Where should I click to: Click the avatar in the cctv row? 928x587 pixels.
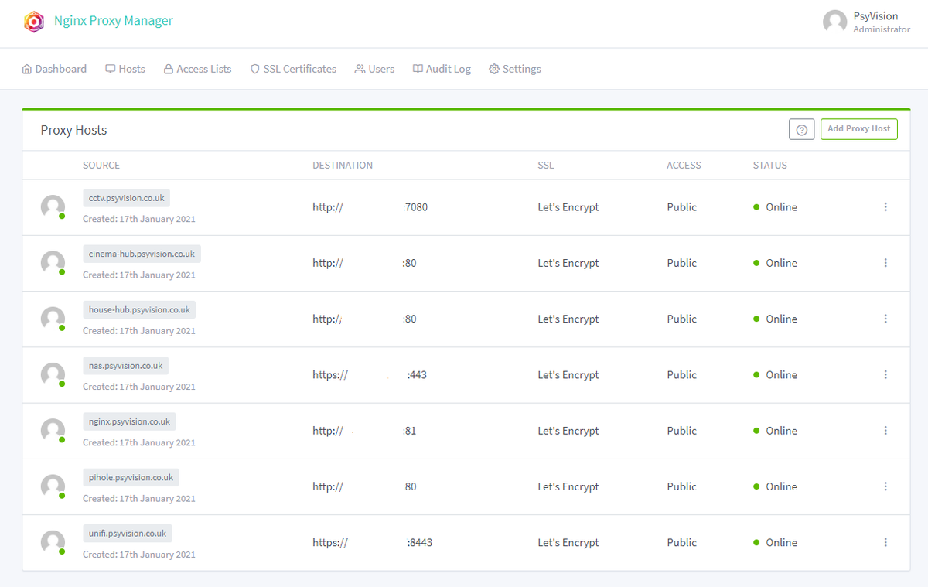53,207
